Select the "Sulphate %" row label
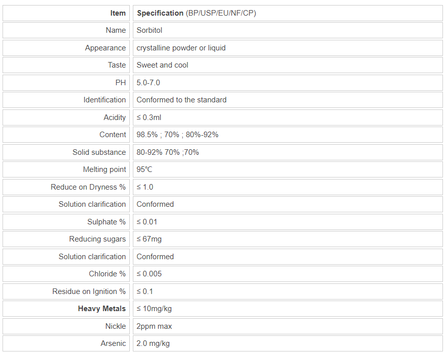Screen dimensions: 447x353 coord(107,222)
